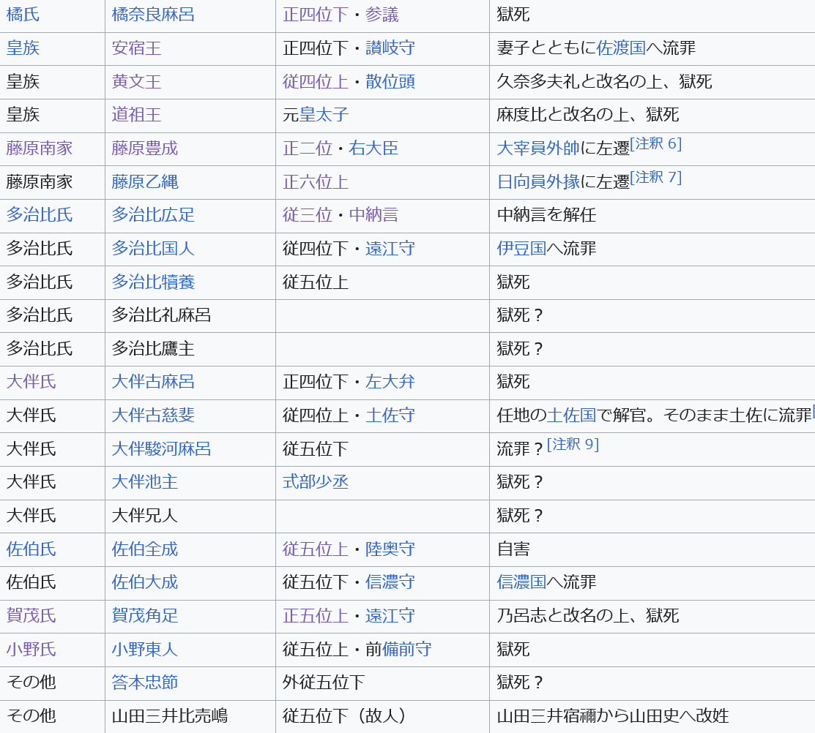Open the 答本忠節 link
815x733 pixels.
coord(144,683)
